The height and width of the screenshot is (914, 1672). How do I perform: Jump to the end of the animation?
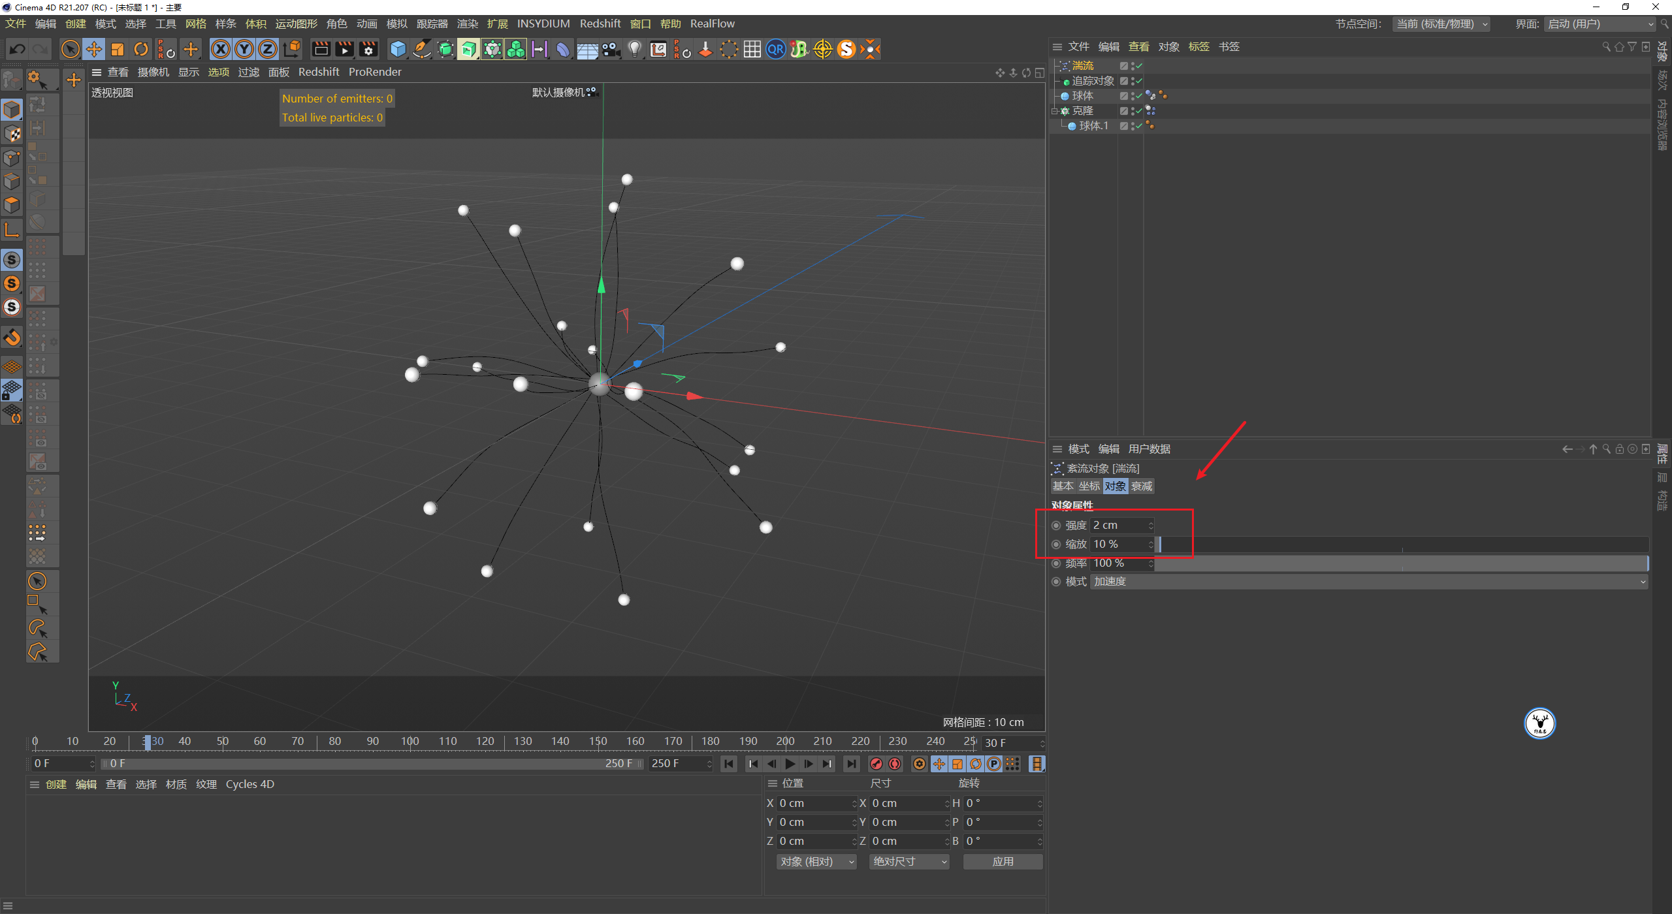[851, 764]
